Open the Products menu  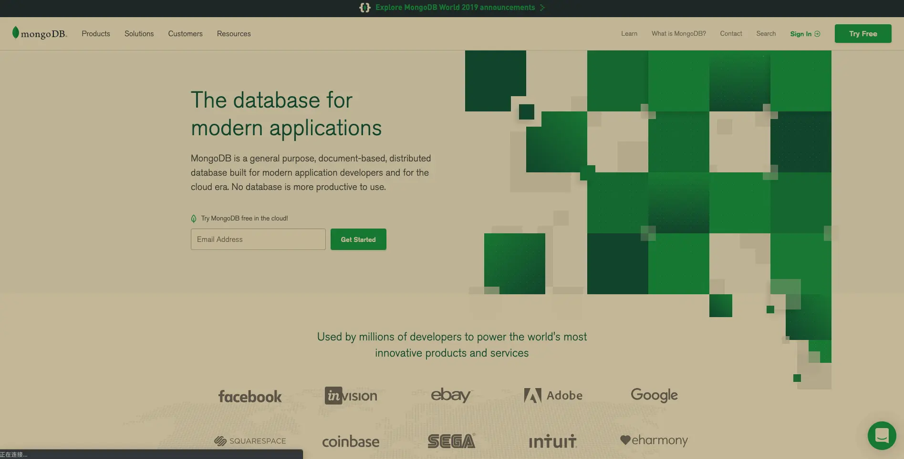pyautogui.click(x=96, y=34)
